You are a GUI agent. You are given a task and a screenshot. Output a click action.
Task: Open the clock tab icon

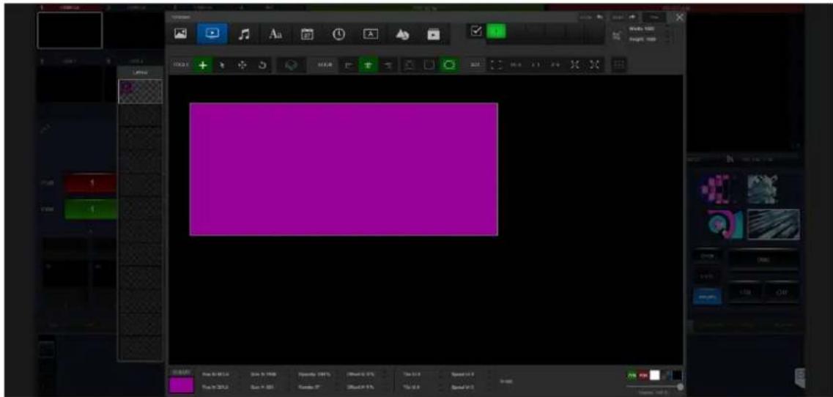tap(338, 34)
